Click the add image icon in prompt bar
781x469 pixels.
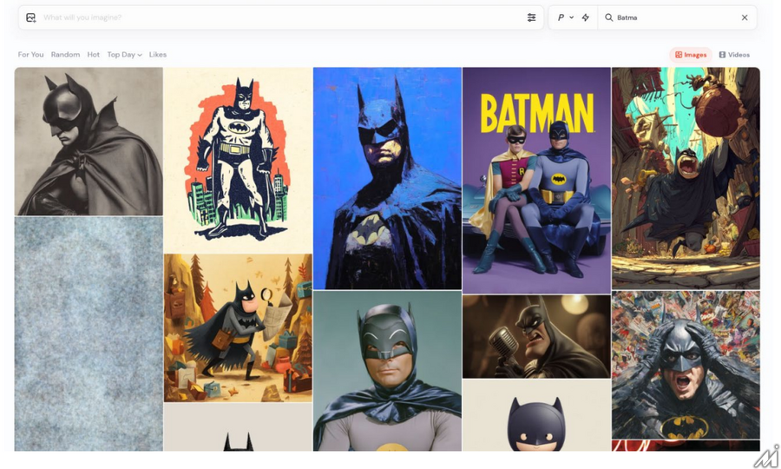click(x=31, y=17)
